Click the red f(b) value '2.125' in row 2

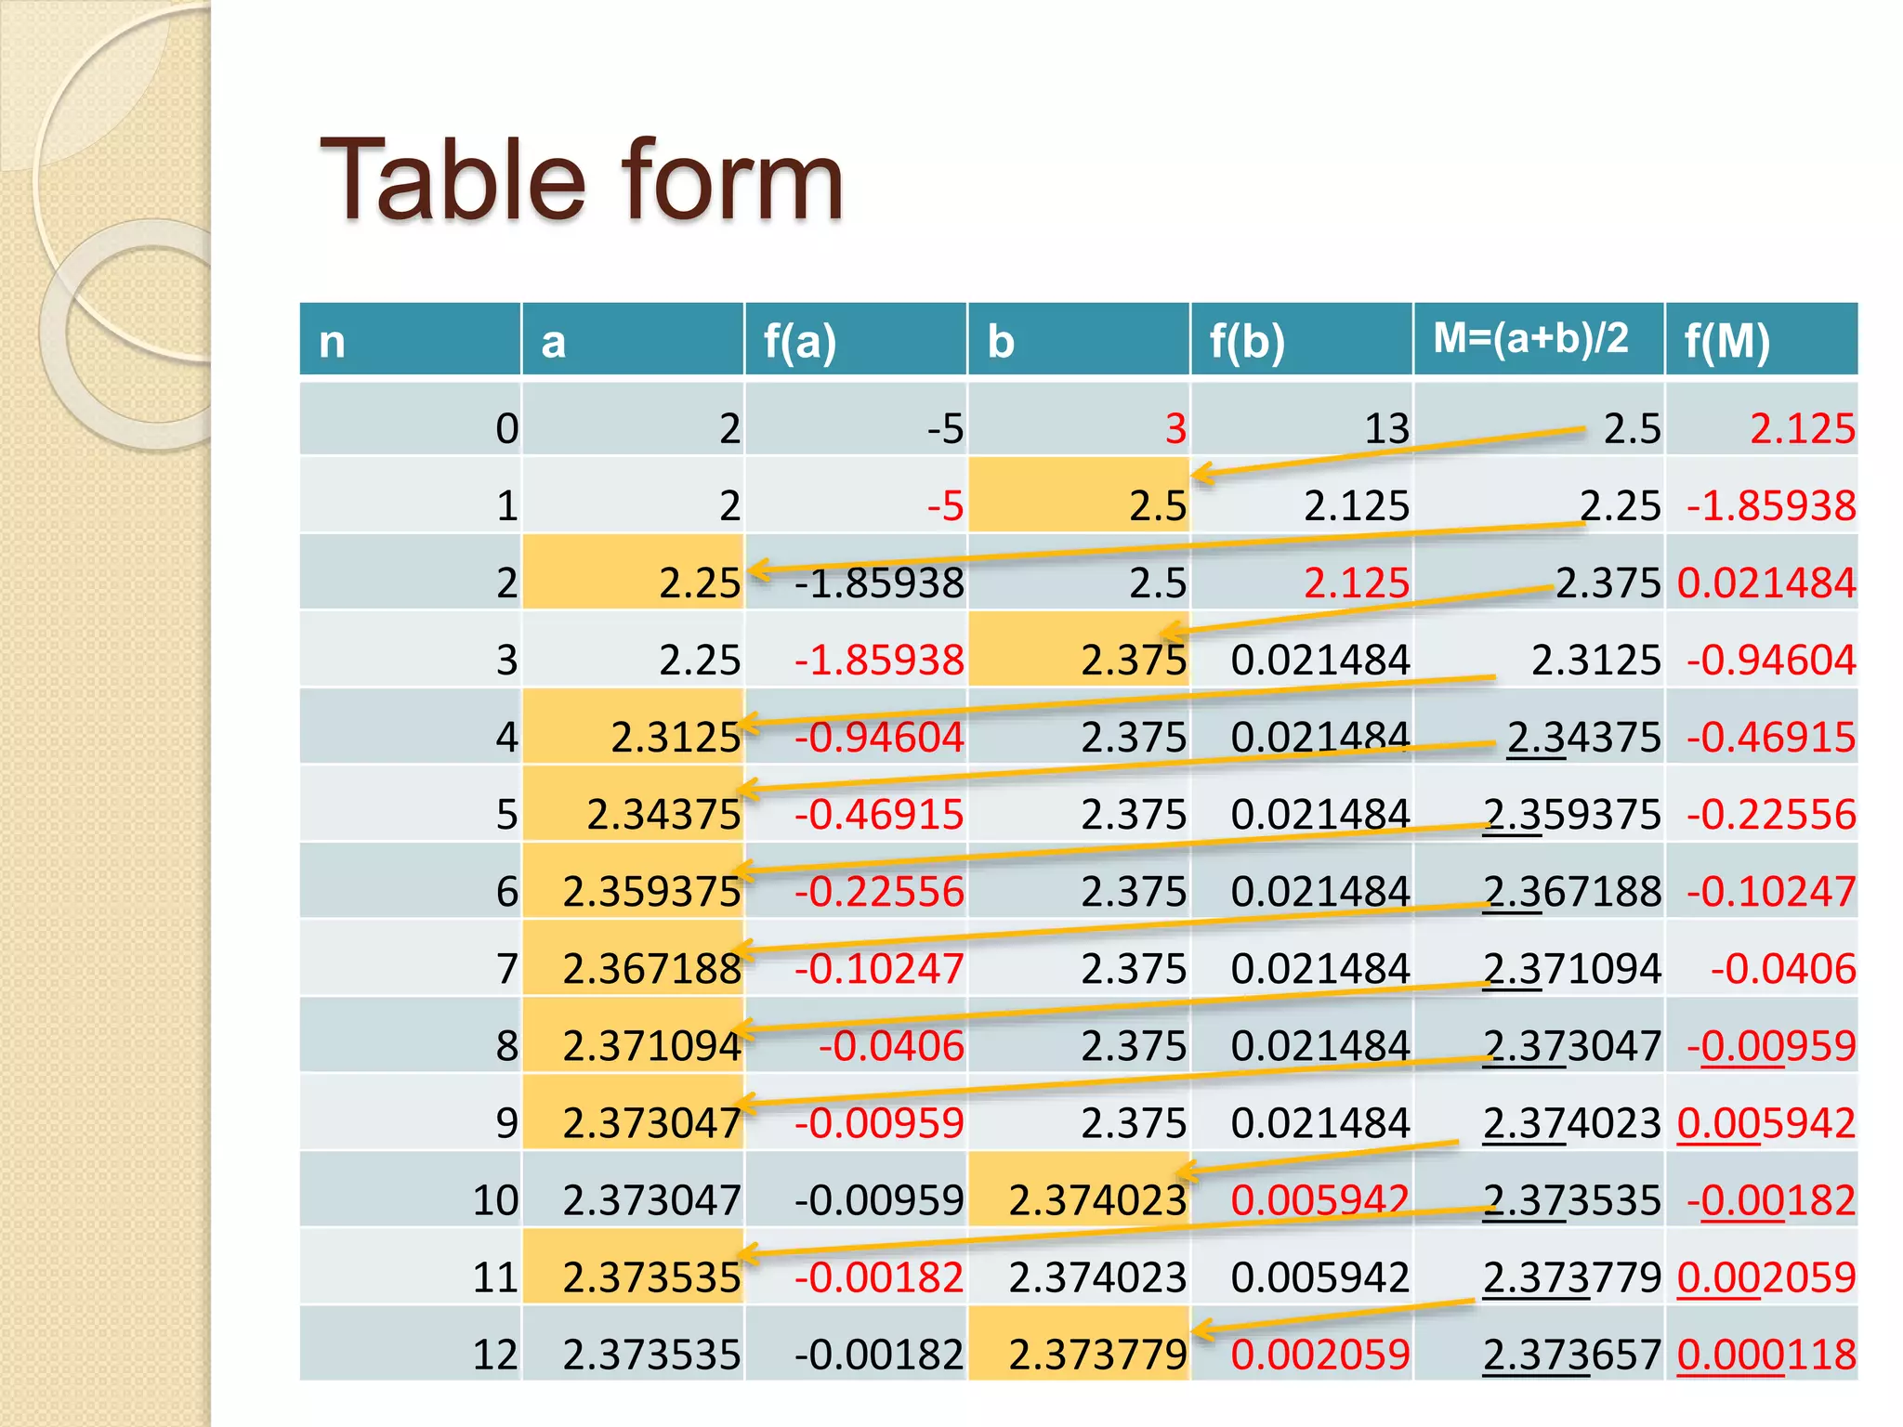tap(1357, 583)
